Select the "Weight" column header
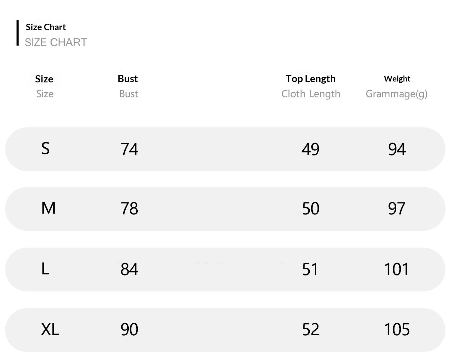Screen dimensions: 451x360 [x=397, y=78]
